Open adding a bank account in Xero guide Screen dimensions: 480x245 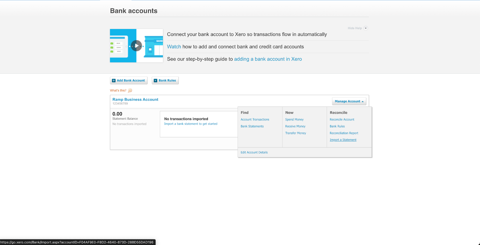(268, 59)
